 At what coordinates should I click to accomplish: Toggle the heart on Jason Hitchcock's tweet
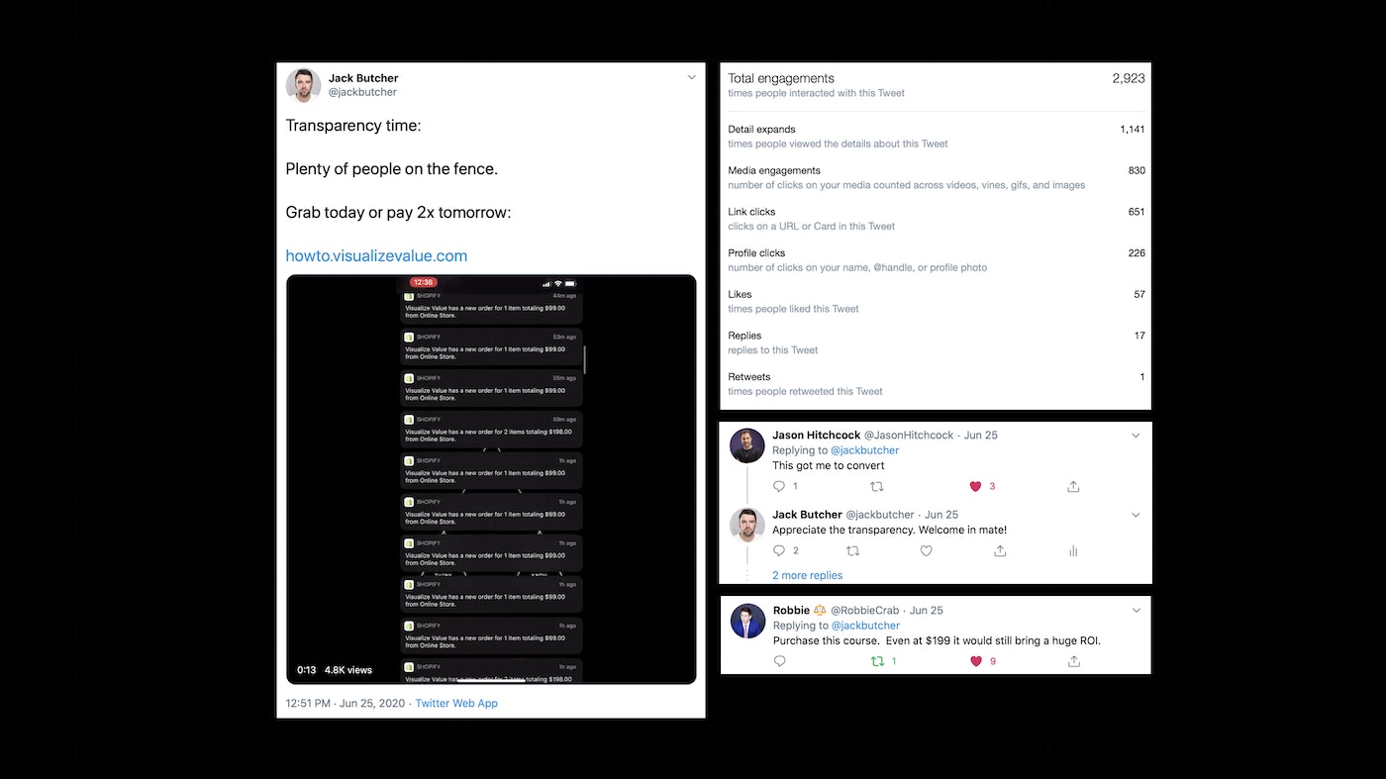[x=975, y=486]
